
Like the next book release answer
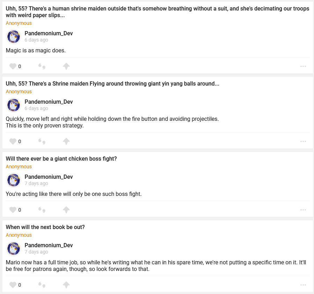[x=13, y=285]
